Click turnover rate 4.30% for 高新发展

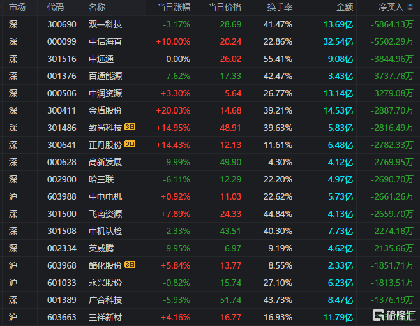(280, 162)
